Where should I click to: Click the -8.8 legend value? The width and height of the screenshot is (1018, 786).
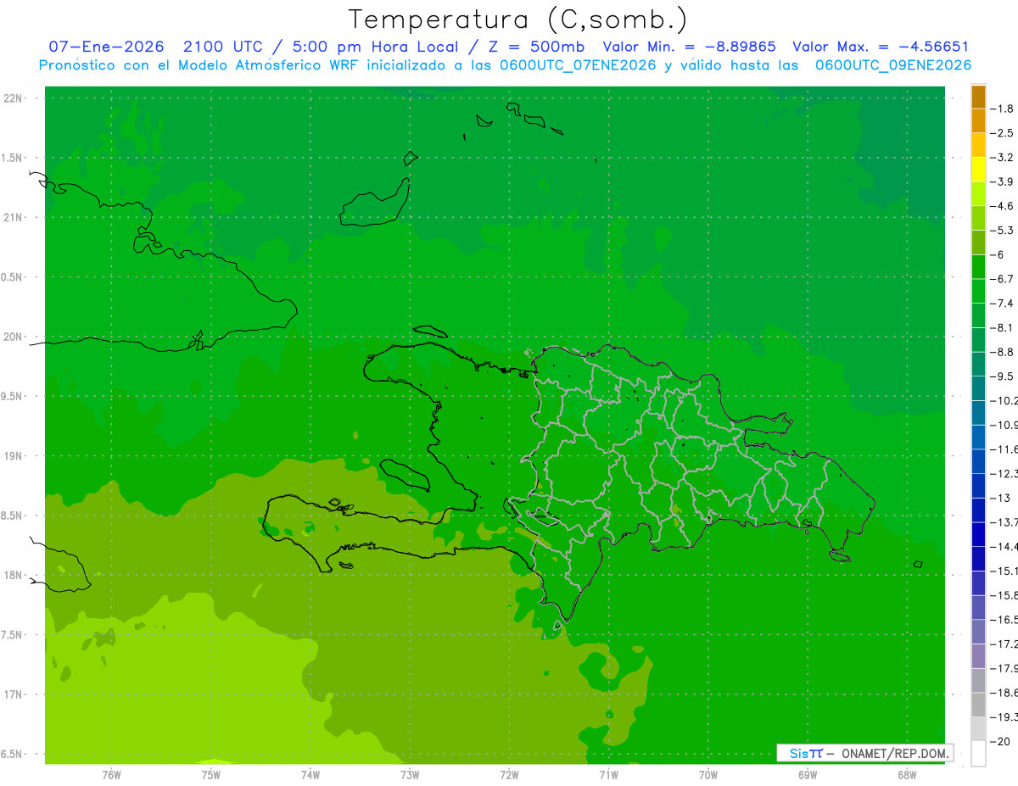[x=1003, y=352]
